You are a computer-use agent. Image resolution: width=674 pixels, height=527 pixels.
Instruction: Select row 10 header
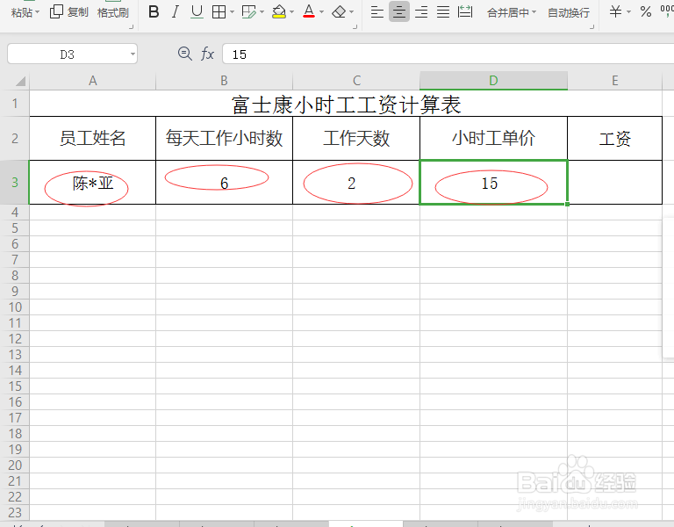15,307
